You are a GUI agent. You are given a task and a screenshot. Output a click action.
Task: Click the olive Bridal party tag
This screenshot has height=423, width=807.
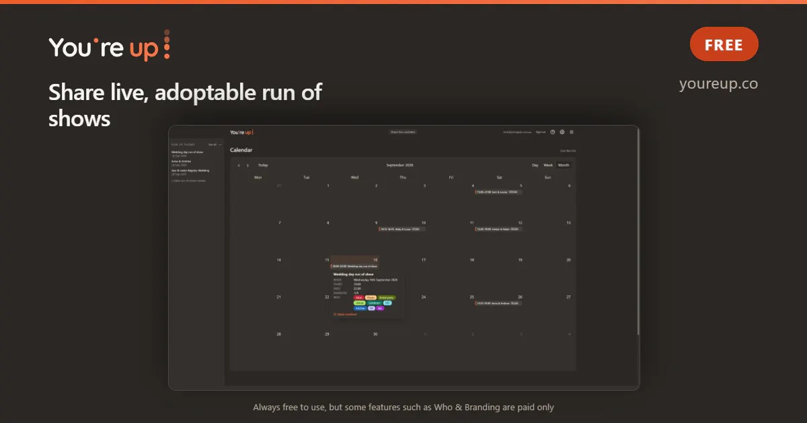pos(387,297)
